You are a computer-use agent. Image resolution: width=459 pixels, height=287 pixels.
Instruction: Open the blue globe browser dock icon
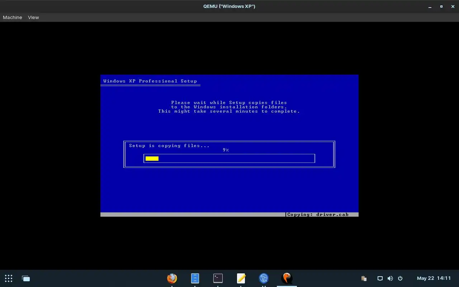point(264,278)
